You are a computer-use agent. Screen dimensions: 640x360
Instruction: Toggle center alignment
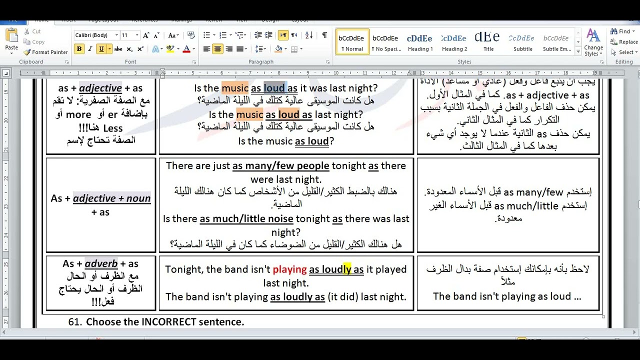pos(217,49)
